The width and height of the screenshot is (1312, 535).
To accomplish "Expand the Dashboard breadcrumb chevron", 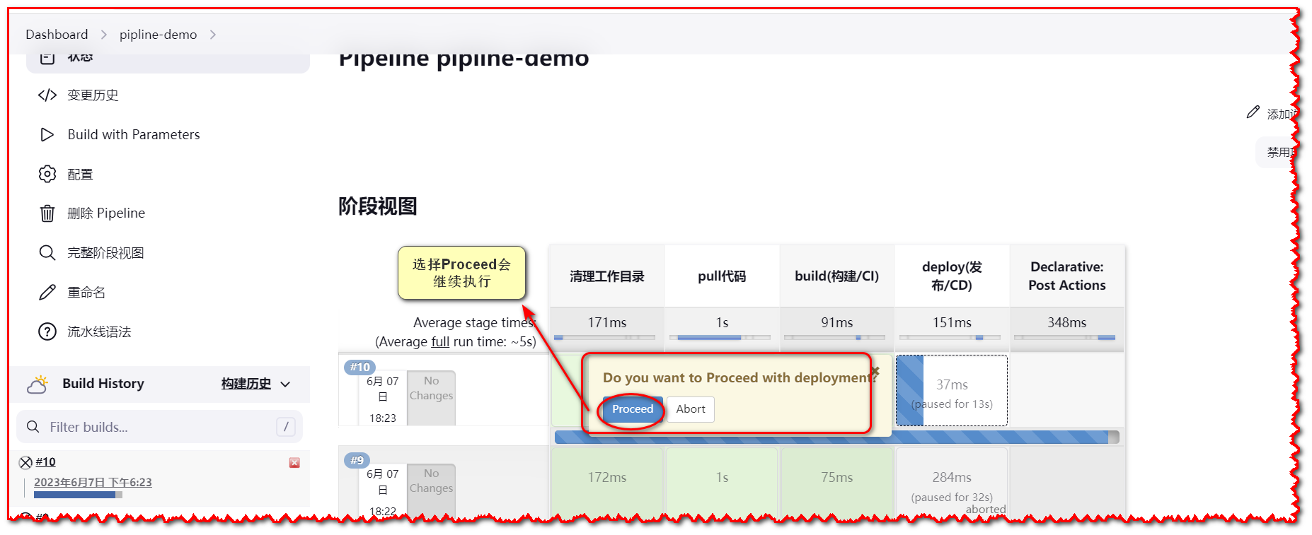I will pos(104,35).
